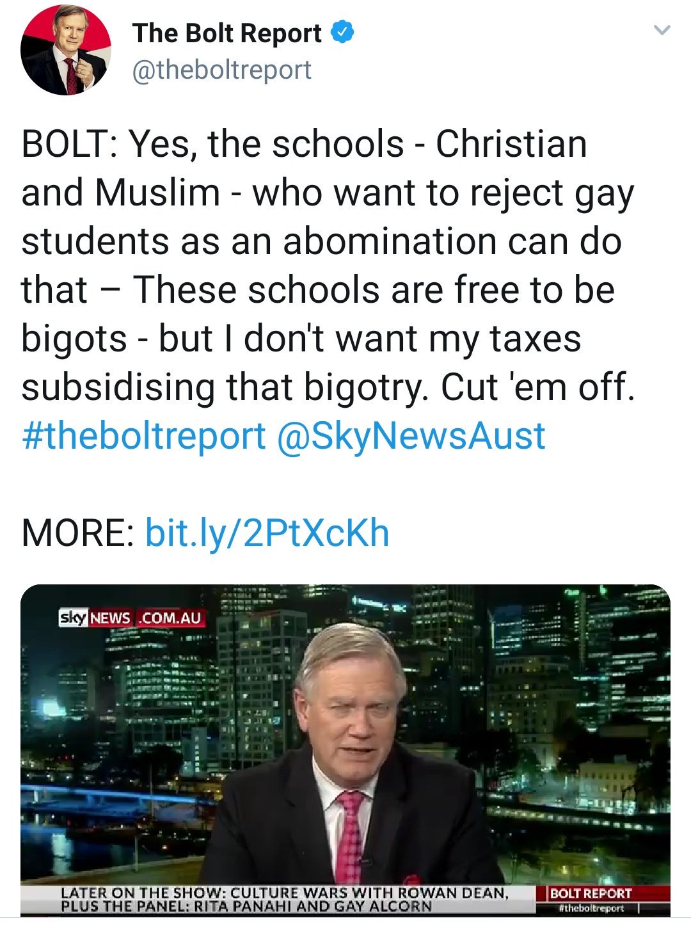Open The Bolt Report display name

227,33
